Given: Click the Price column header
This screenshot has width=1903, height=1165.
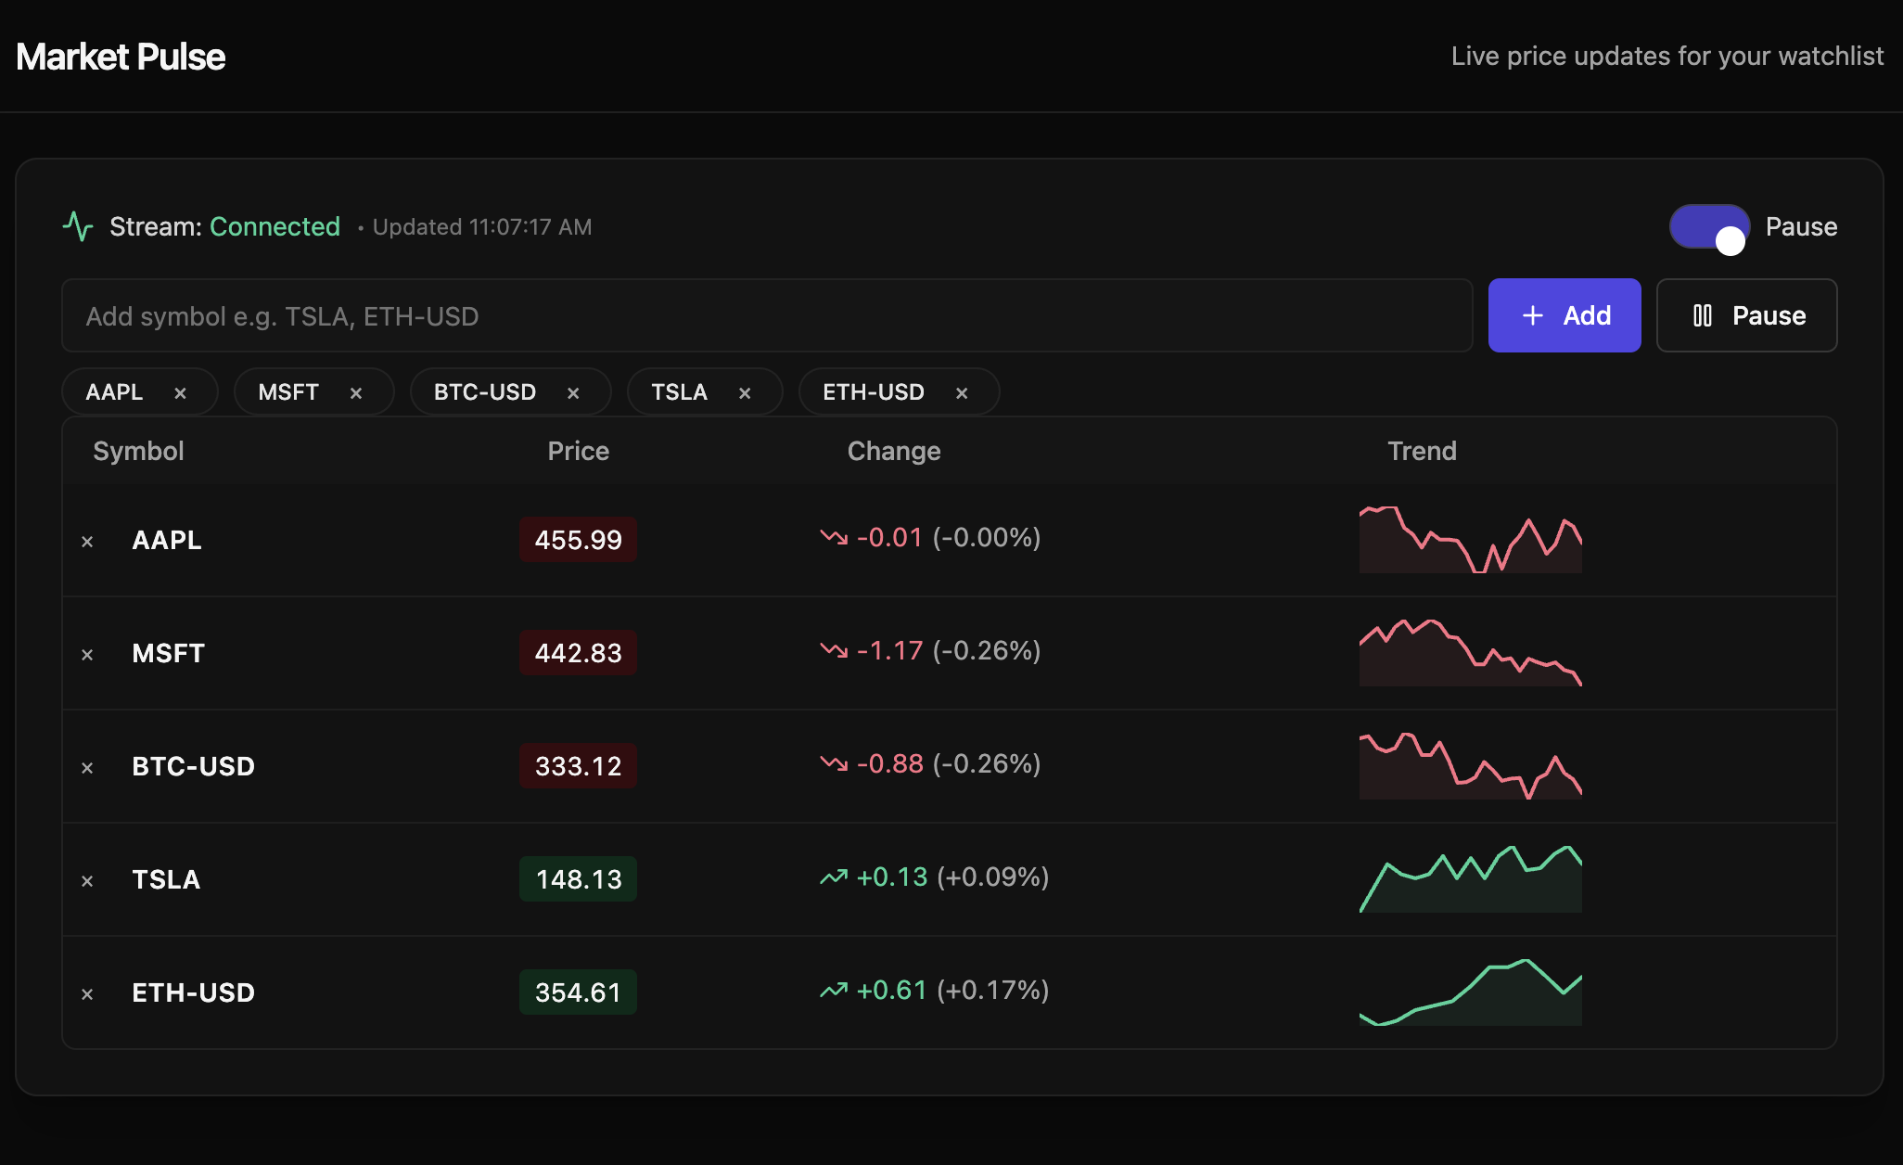Looking at the screenshot, I should 578,451.
